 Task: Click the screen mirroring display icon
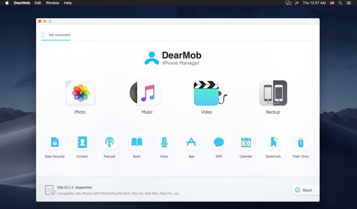pos(288,3)
